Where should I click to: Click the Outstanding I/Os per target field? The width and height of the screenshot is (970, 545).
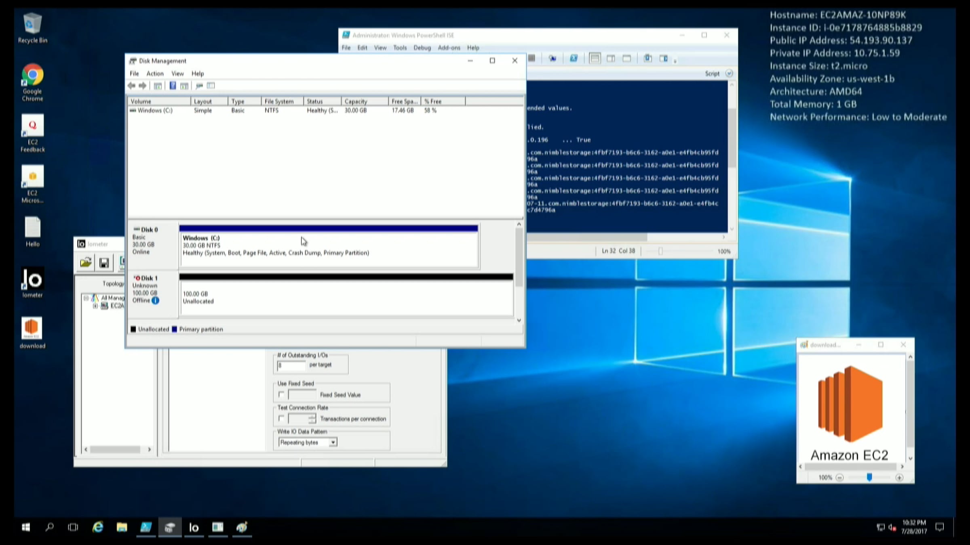291,365
